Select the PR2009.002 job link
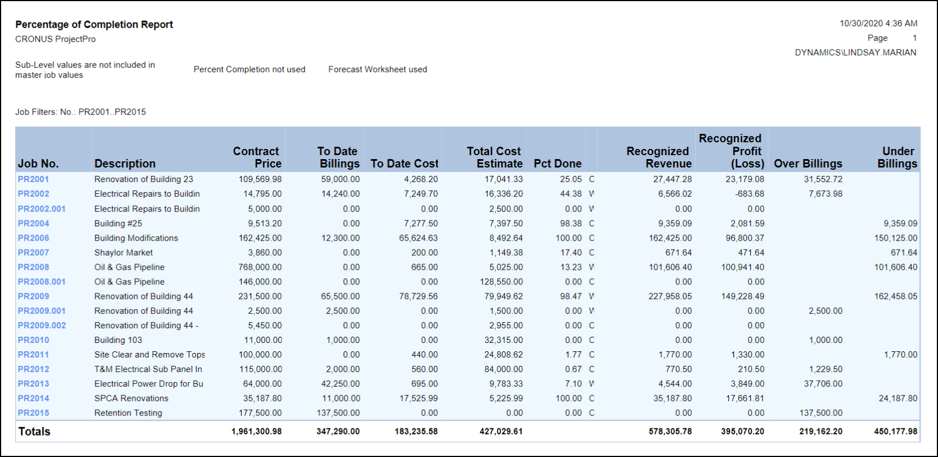 coord(42,325)
